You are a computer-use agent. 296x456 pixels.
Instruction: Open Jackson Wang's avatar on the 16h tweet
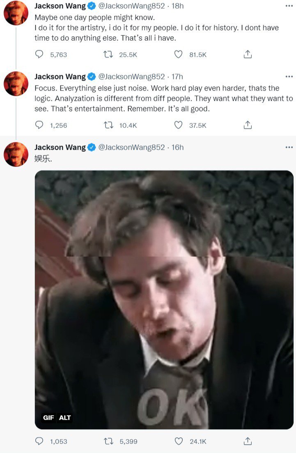pos(16,154)
